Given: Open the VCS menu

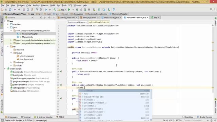Looking at the screenshot, I should pyautogui.click(x=70, y=5).
